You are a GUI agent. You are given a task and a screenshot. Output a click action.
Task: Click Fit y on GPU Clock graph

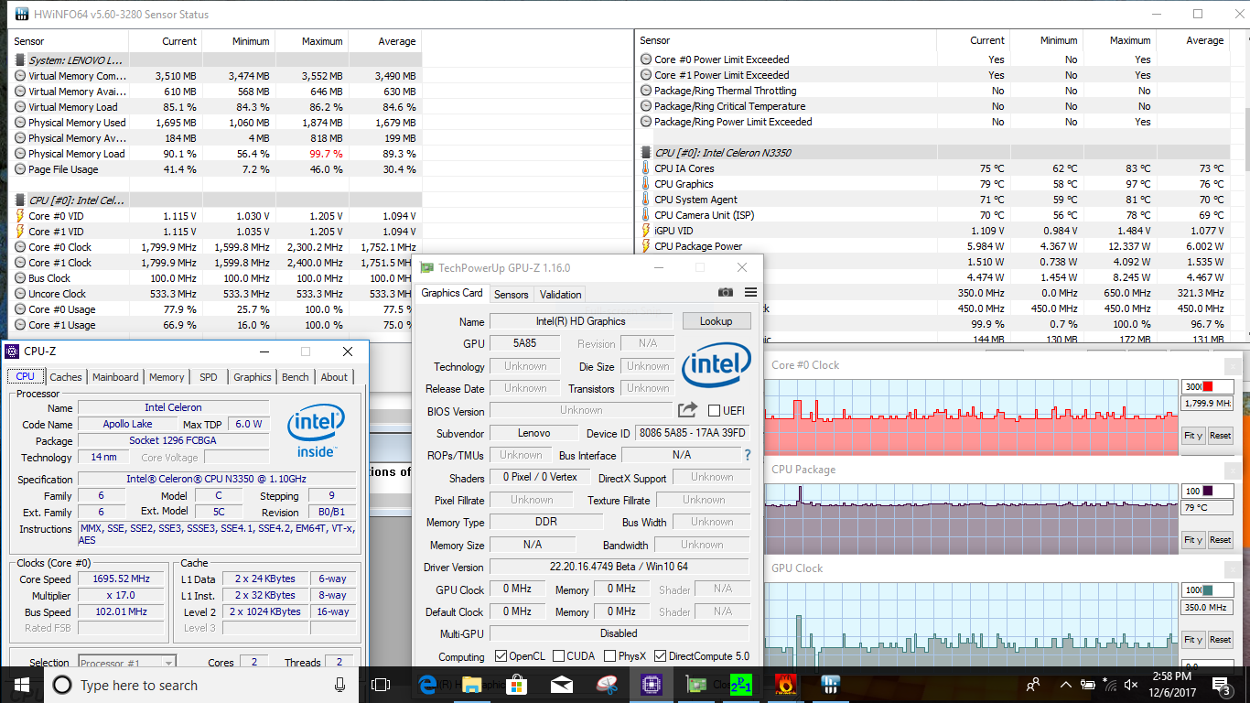coord(1193,640)
